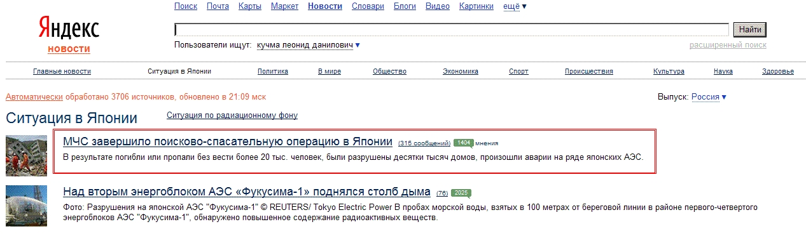
Task: Click the Найти search button
Action: coord(750,30)
